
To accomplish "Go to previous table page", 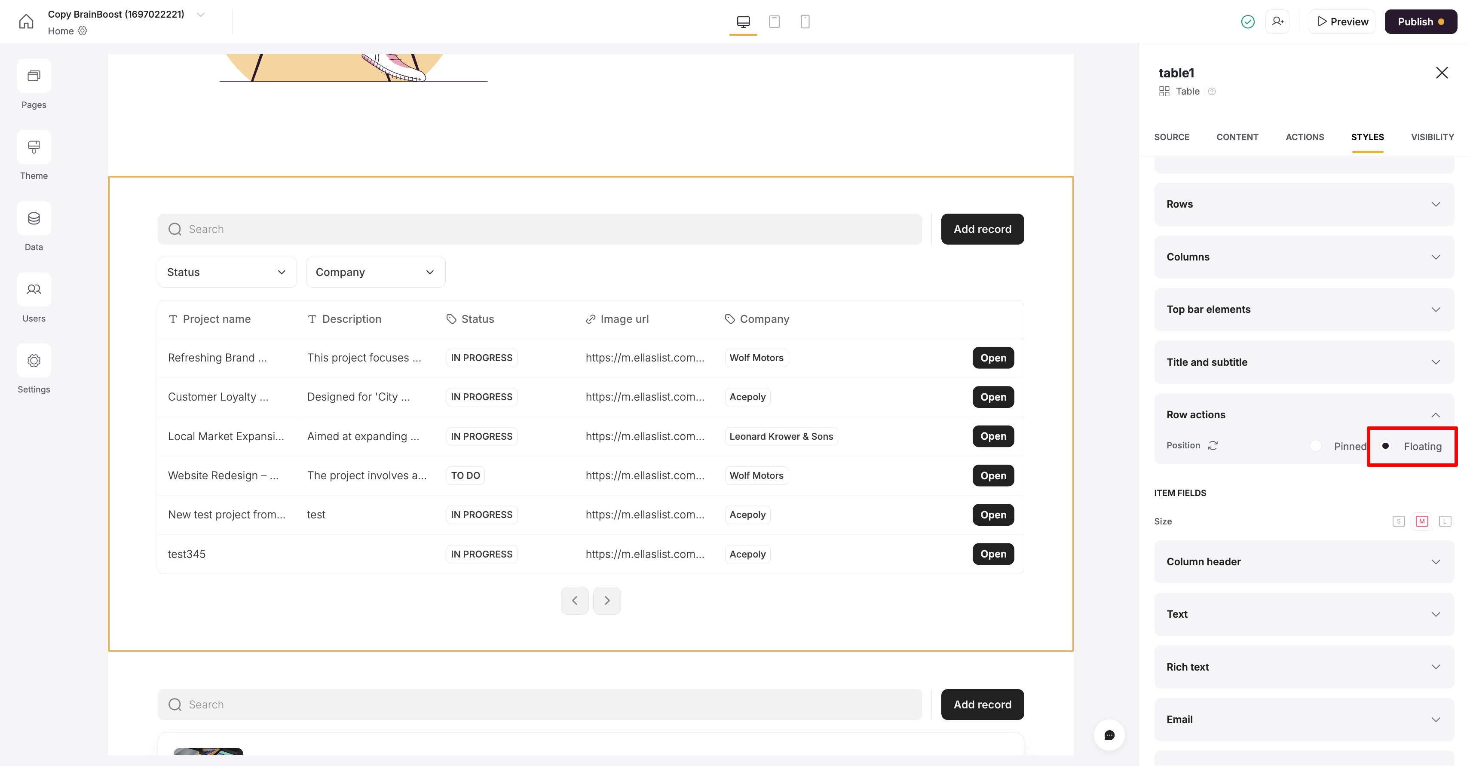I will coord(575,601).
